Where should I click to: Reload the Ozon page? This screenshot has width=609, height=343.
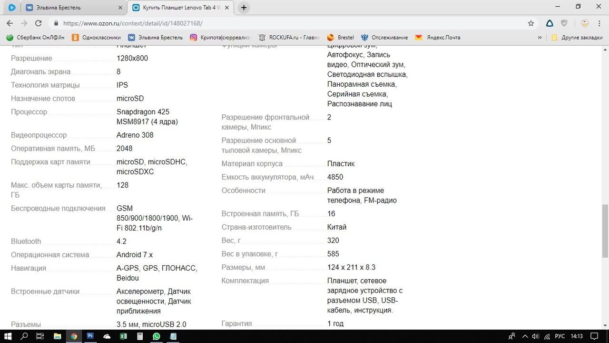pyautogui.click(x=39, y=23)
